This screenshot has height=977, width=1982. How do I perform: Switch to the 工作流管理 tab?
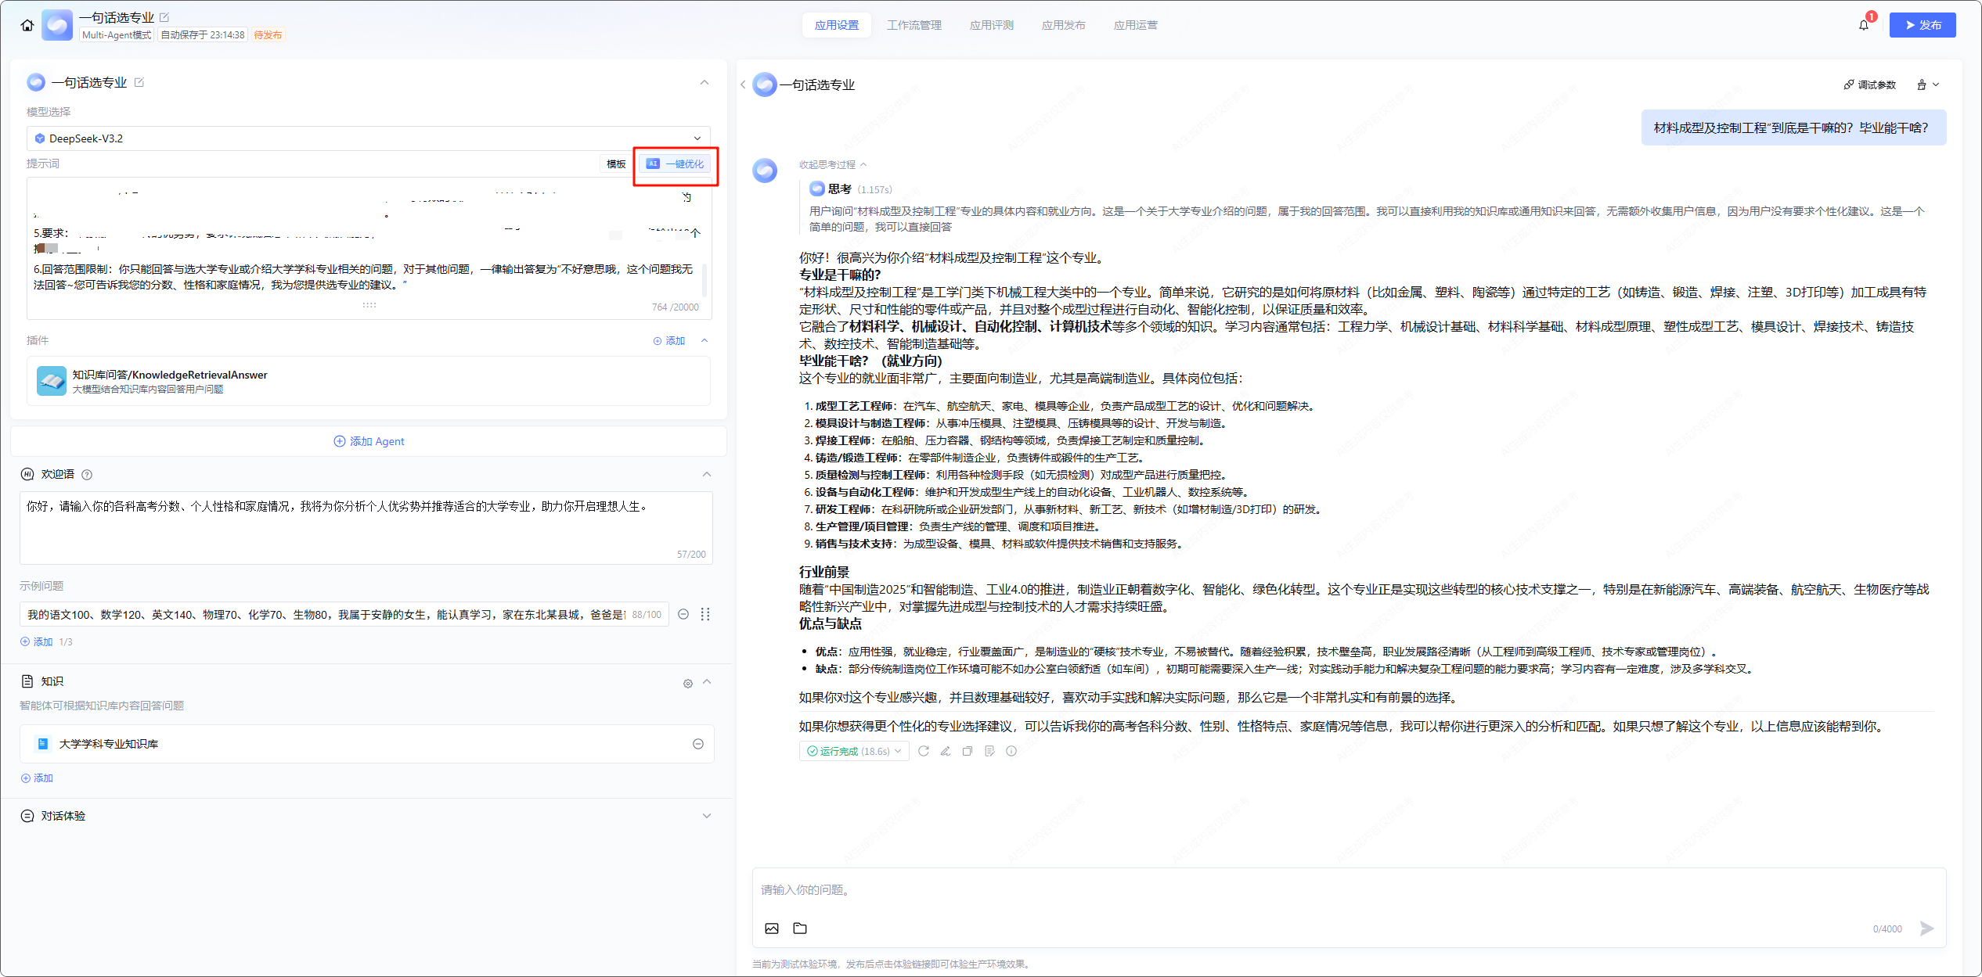tap(914, 25)
